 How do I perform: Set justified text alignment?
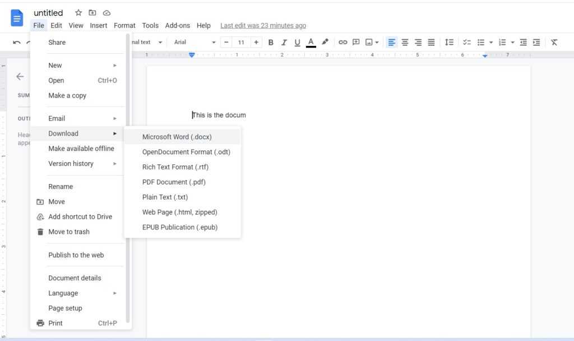(431, 43)
